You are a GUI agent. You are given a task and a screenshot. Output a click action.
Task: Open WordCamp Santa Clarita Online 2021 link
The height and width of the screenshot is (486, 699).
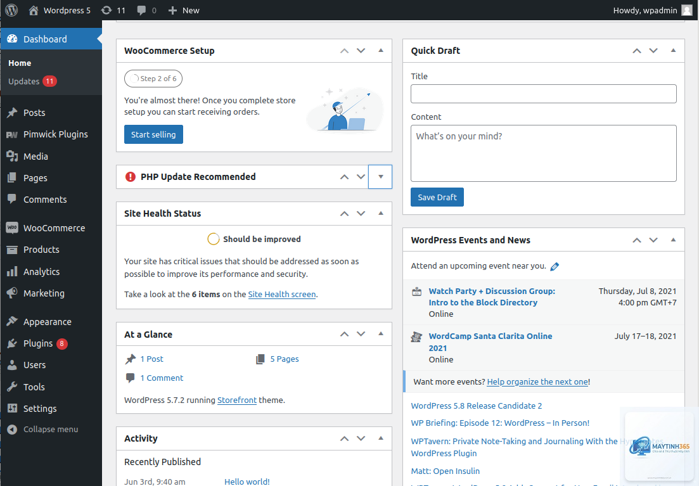[491, 342]
